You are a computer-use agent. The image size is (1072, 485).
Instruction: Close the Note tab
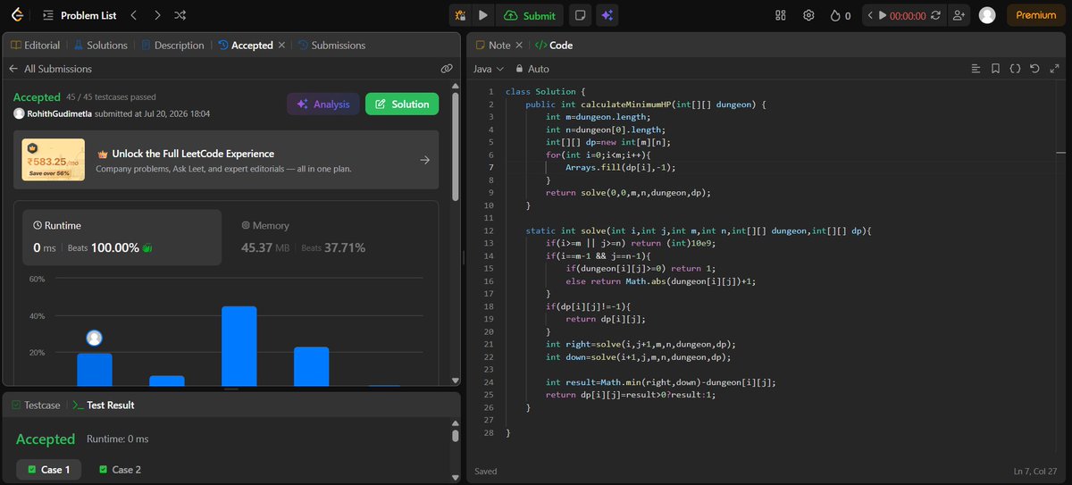coord(521,45)
